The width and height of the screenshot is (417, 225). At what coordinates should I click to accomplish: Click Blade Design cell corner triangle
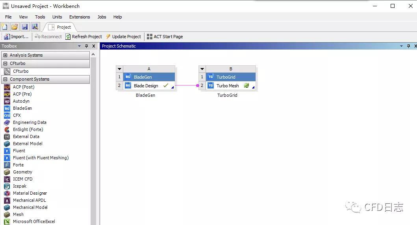pyautogui.click(x=172, y=87)
